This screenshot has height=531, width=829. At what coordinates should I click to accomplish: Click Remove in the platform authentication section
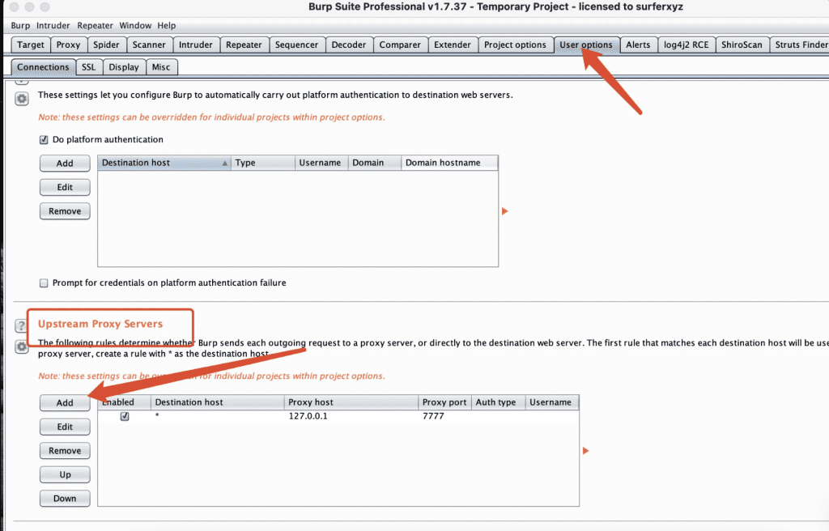click(65, 211)
